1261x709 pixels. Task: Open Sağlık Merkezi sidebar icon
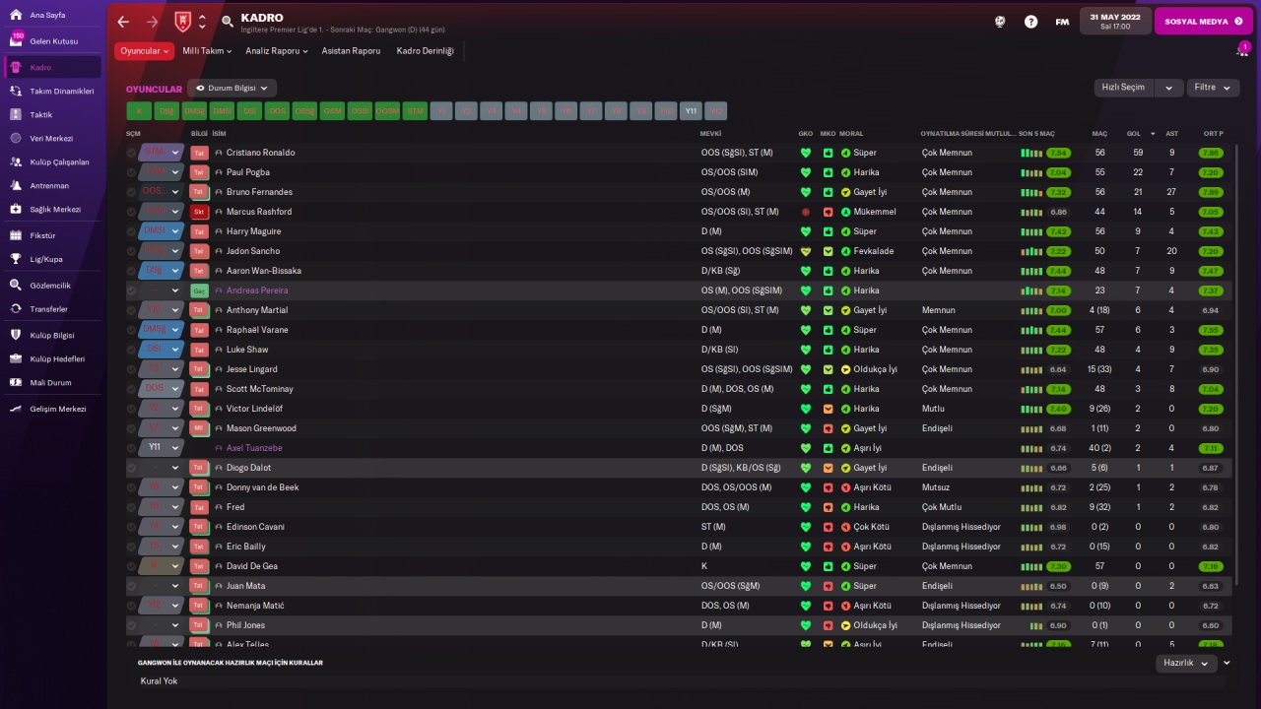[x=16, y=209]
